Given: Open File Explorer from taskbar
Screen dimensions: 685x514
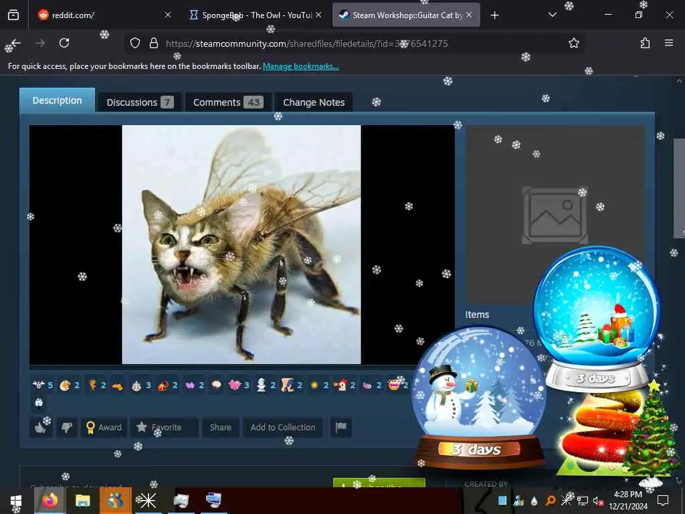Looking at the screenshot, I should click(x=82, y=501).
